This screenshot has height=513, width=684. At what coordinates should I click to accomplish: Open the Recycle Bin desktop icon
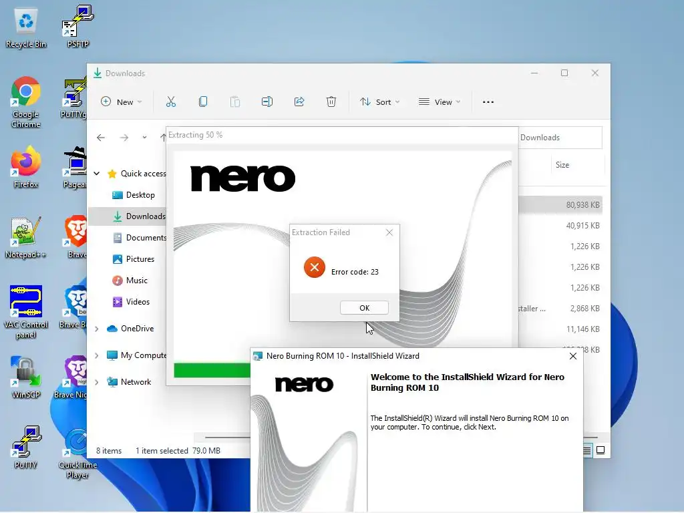coord(26,28)
